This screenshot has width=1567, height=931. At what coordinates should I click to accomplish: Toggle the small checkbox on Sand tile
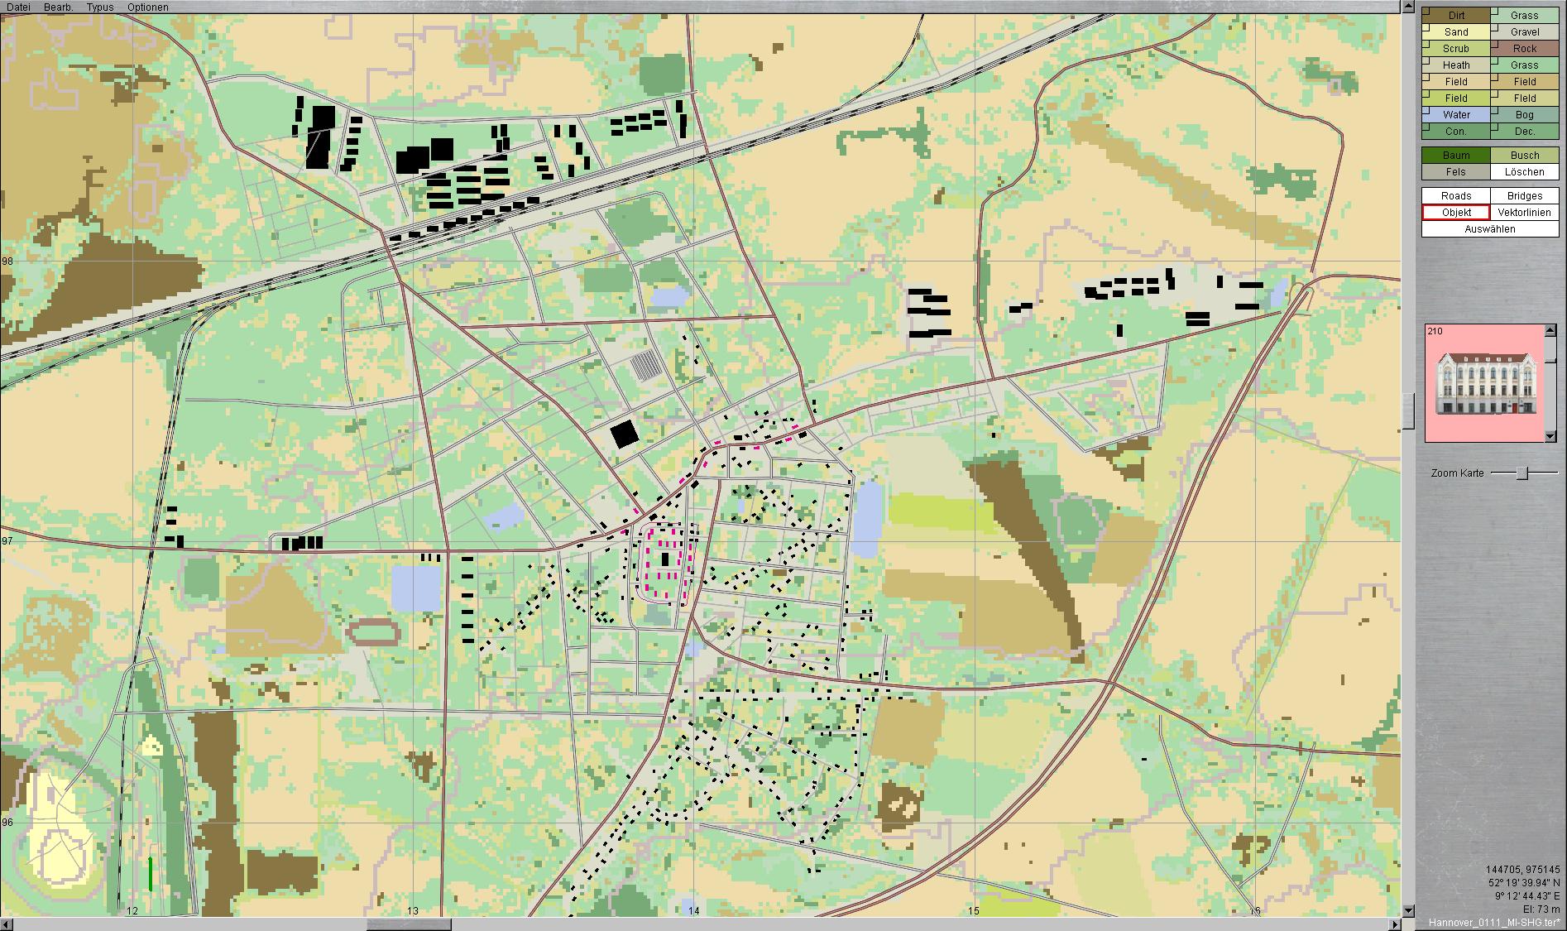[x=1426, y=28]
